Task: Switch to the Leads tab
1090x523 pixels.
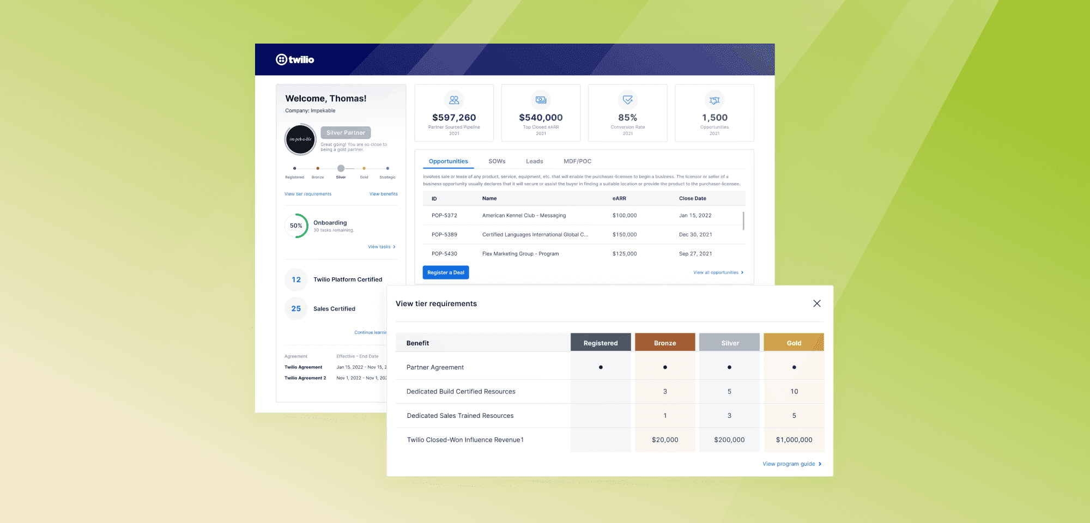Action: click(x=535, y=161)
